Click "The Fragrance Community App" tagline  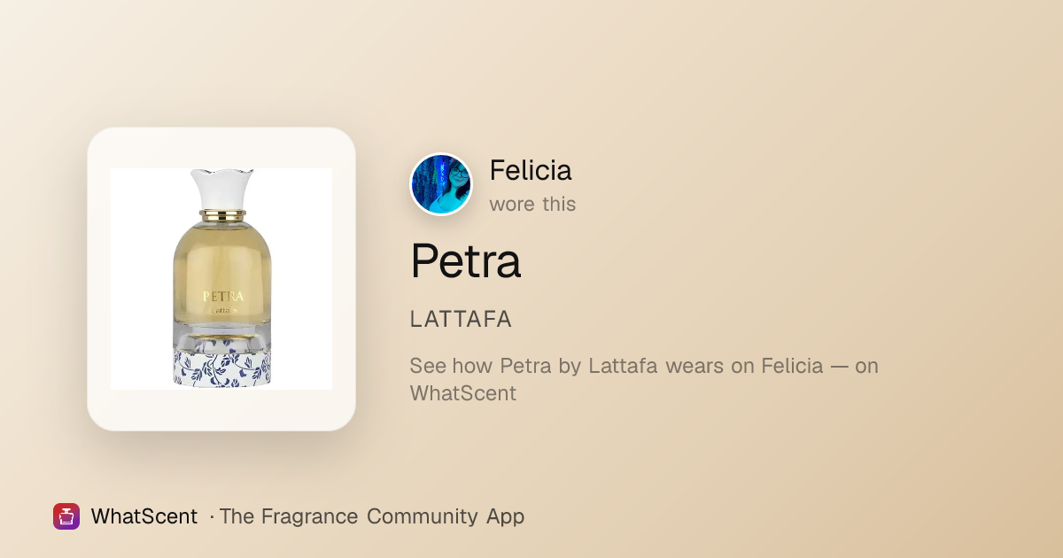coord(372,516)
